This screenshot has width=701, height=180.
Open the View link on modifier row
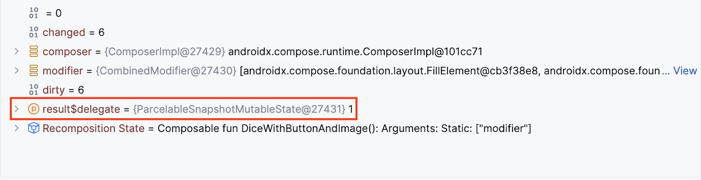tap(685, 71)
